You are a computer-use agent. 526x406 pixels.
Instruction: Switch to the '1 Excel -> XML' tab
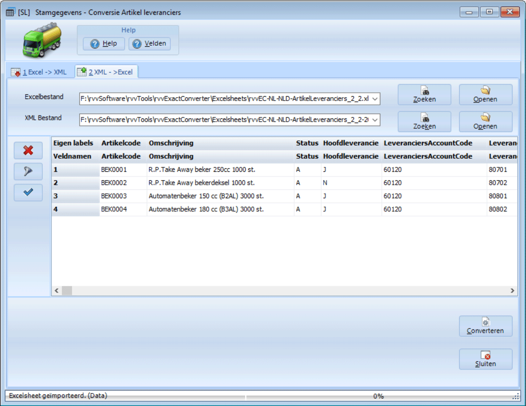pyautogui.click(x=39, y=72)
